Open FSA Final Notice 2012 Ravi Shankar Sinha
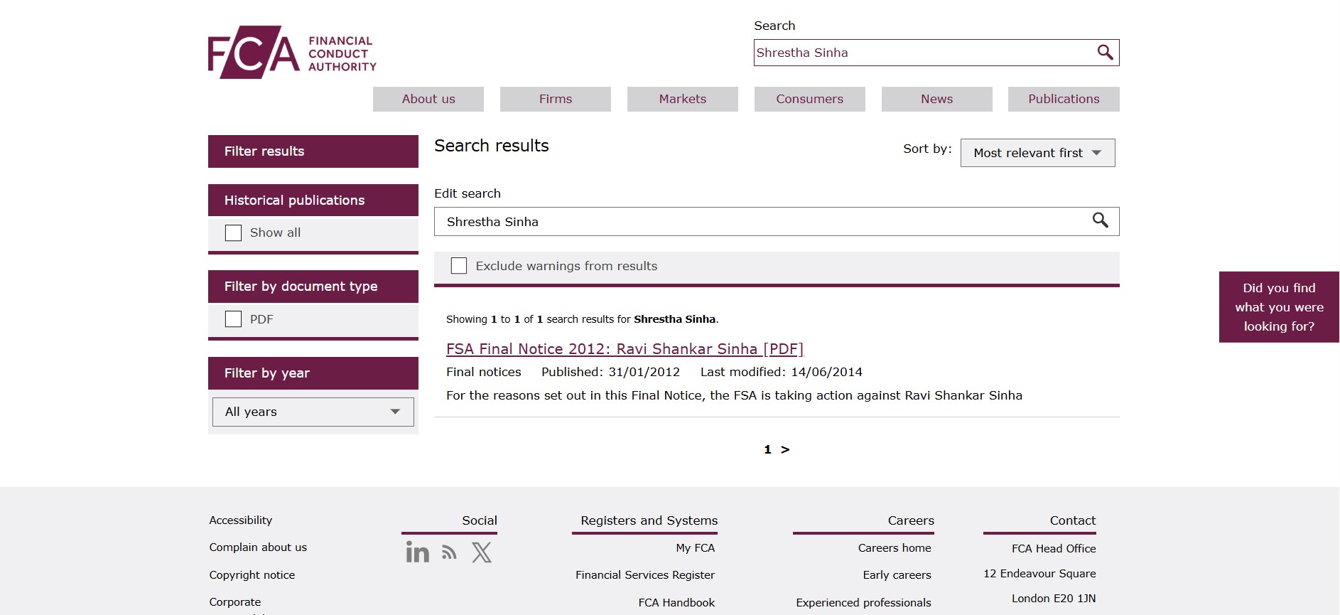This screenshot has width=1340, height=615. pos(624,349)
